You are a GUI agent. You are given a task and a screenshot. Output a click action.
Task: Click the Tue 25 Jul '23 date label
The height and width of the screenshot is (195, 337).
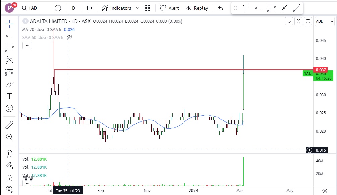tap(68, 191)
